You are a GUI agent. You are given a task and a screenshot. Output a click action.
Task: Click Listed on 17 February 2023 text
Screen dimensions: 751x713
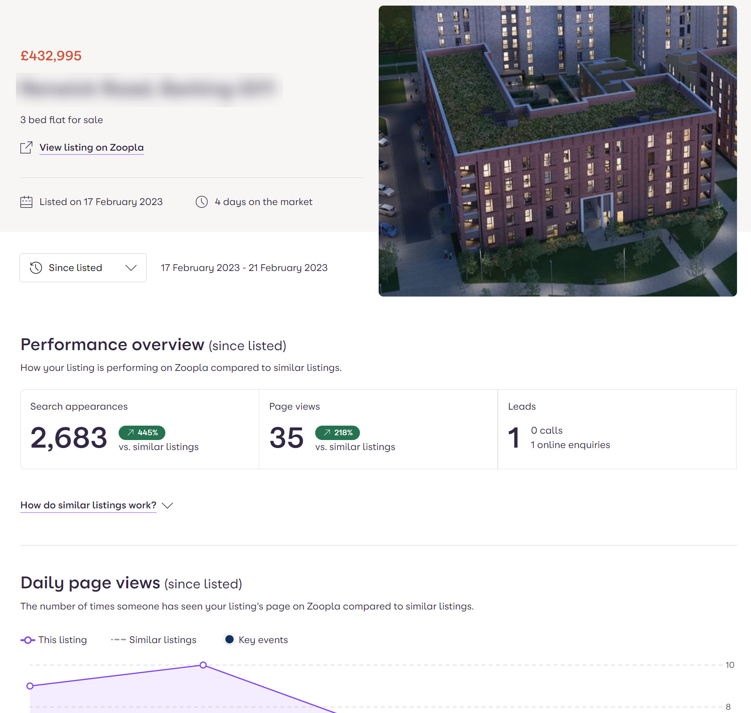101,202
